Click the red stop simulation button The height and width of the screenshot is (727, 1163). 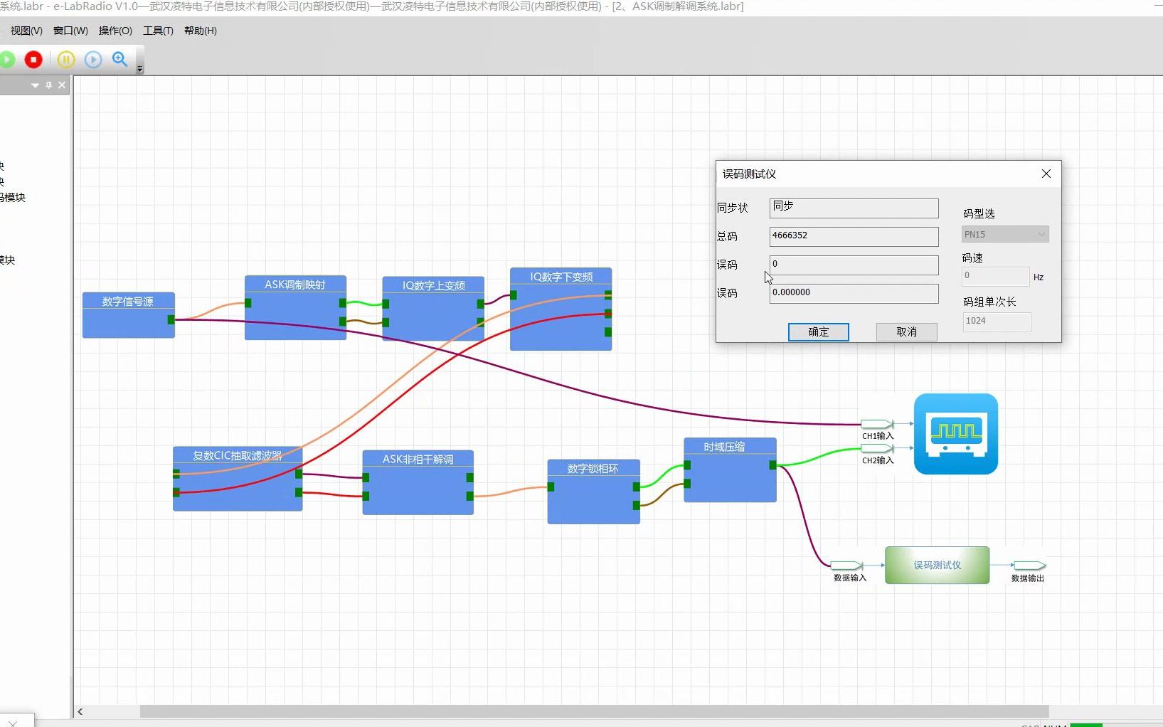33,60
